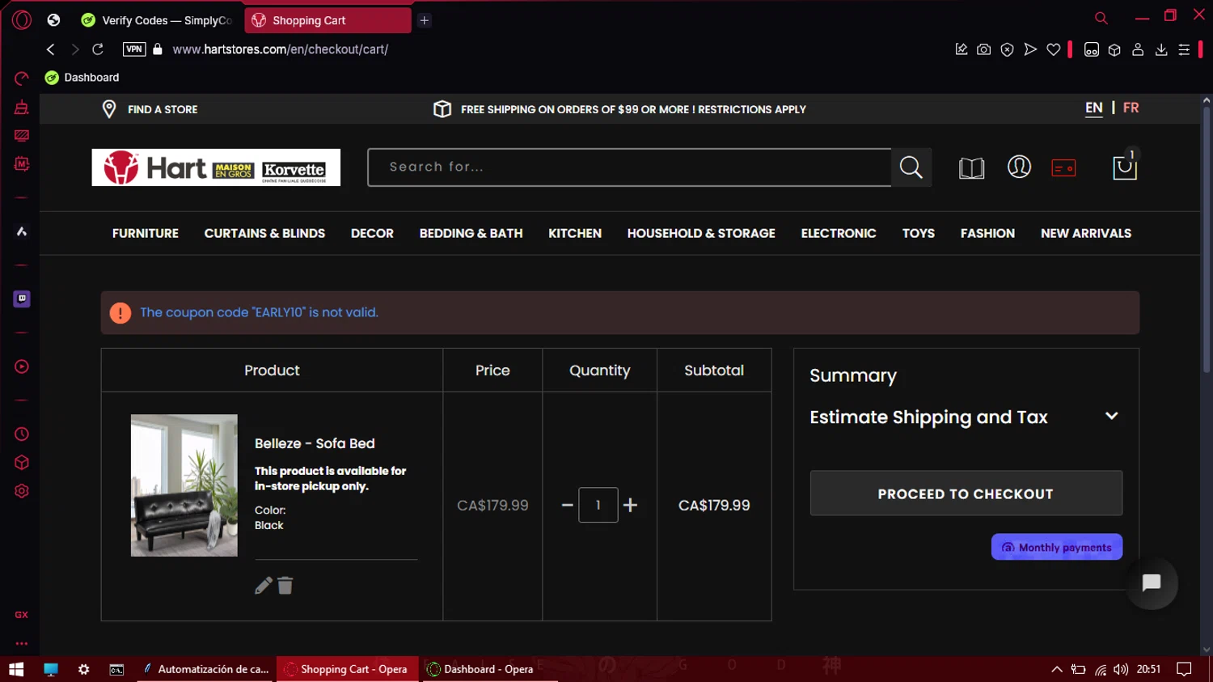Open the Curtains & Blinds menu
The height and width of the screenshot is (682, 1213).
[x=264, y=233]
